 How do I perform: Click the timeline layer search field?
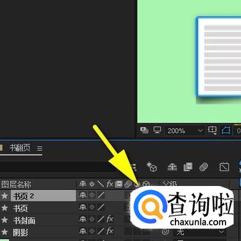(x=54, y=167)
